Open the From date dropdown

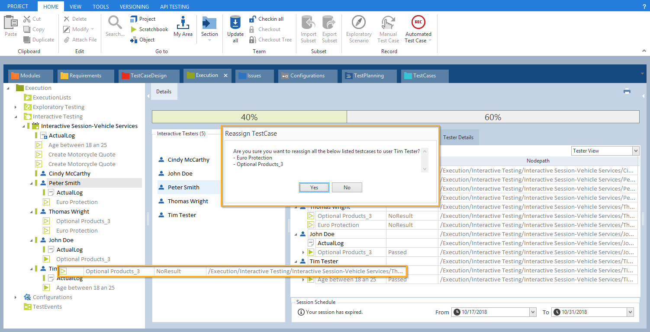[533, 312]
